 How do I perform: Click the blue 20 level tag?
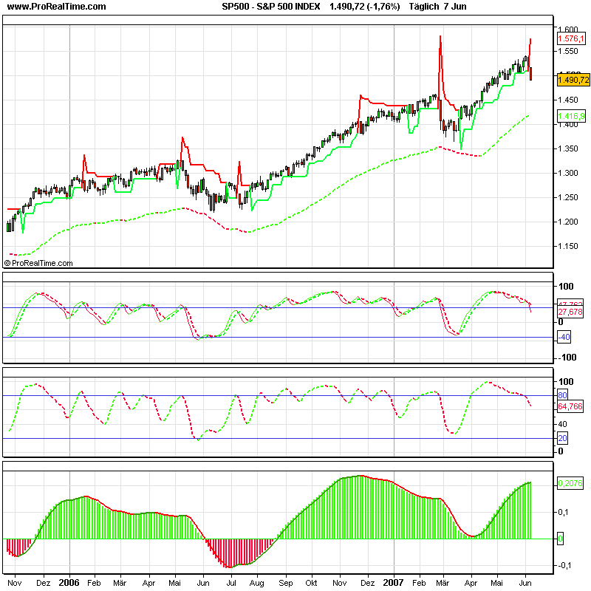click(x=562, y=438)
